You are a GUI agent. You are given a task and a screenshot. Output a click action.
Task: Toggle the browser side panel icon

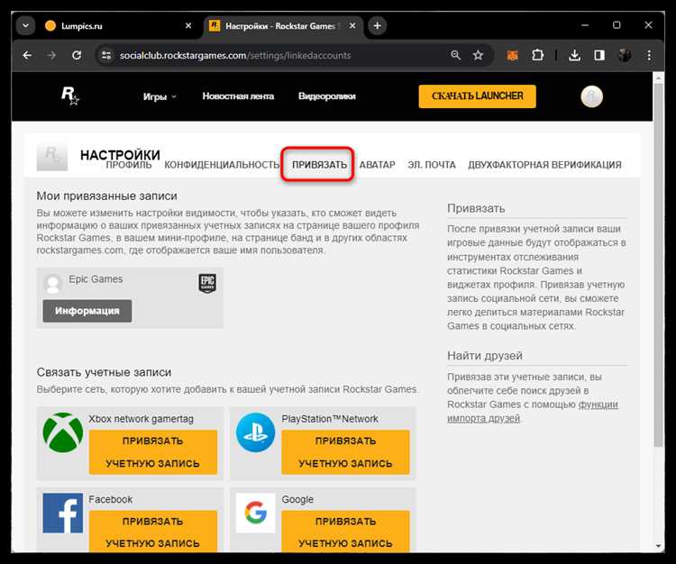click(599, 55)
